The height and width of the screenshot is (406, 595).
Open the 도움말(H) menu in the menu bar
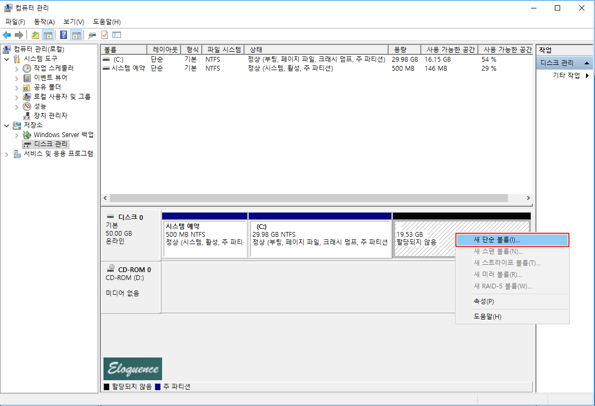pos(107,22)
